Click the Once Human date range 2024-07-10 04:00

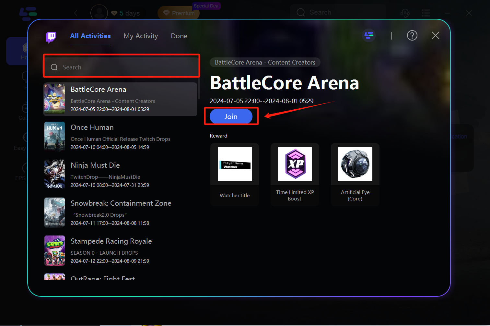(110, 147)
